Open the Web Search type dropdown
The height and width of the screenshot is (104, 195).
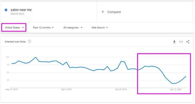[x=100, y=27]
